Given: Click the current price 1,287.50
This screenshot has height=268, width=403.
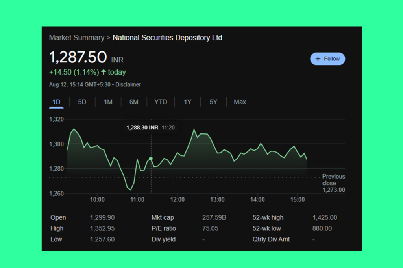Looking at the screenshot, I should [78, 57].
